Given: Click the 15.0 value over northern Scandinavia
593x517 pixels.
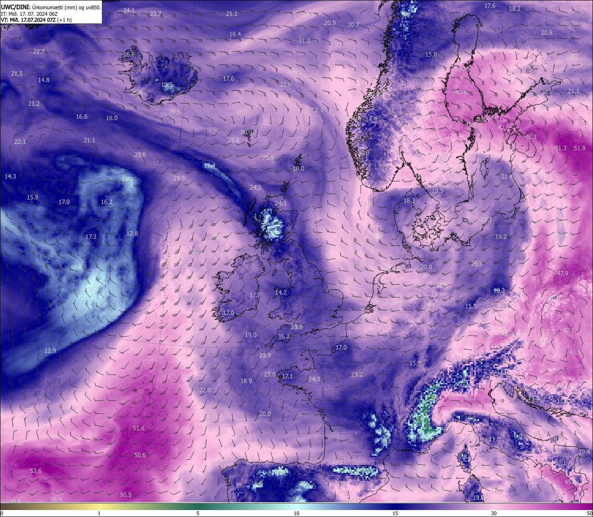Looking at the screenshot, I should [x=431, y=54].
